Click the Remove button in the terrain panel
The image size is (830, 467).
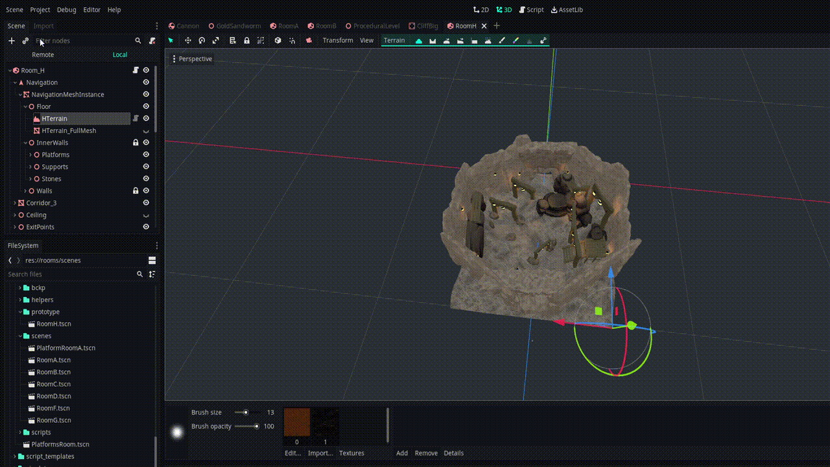click(426, 453)
